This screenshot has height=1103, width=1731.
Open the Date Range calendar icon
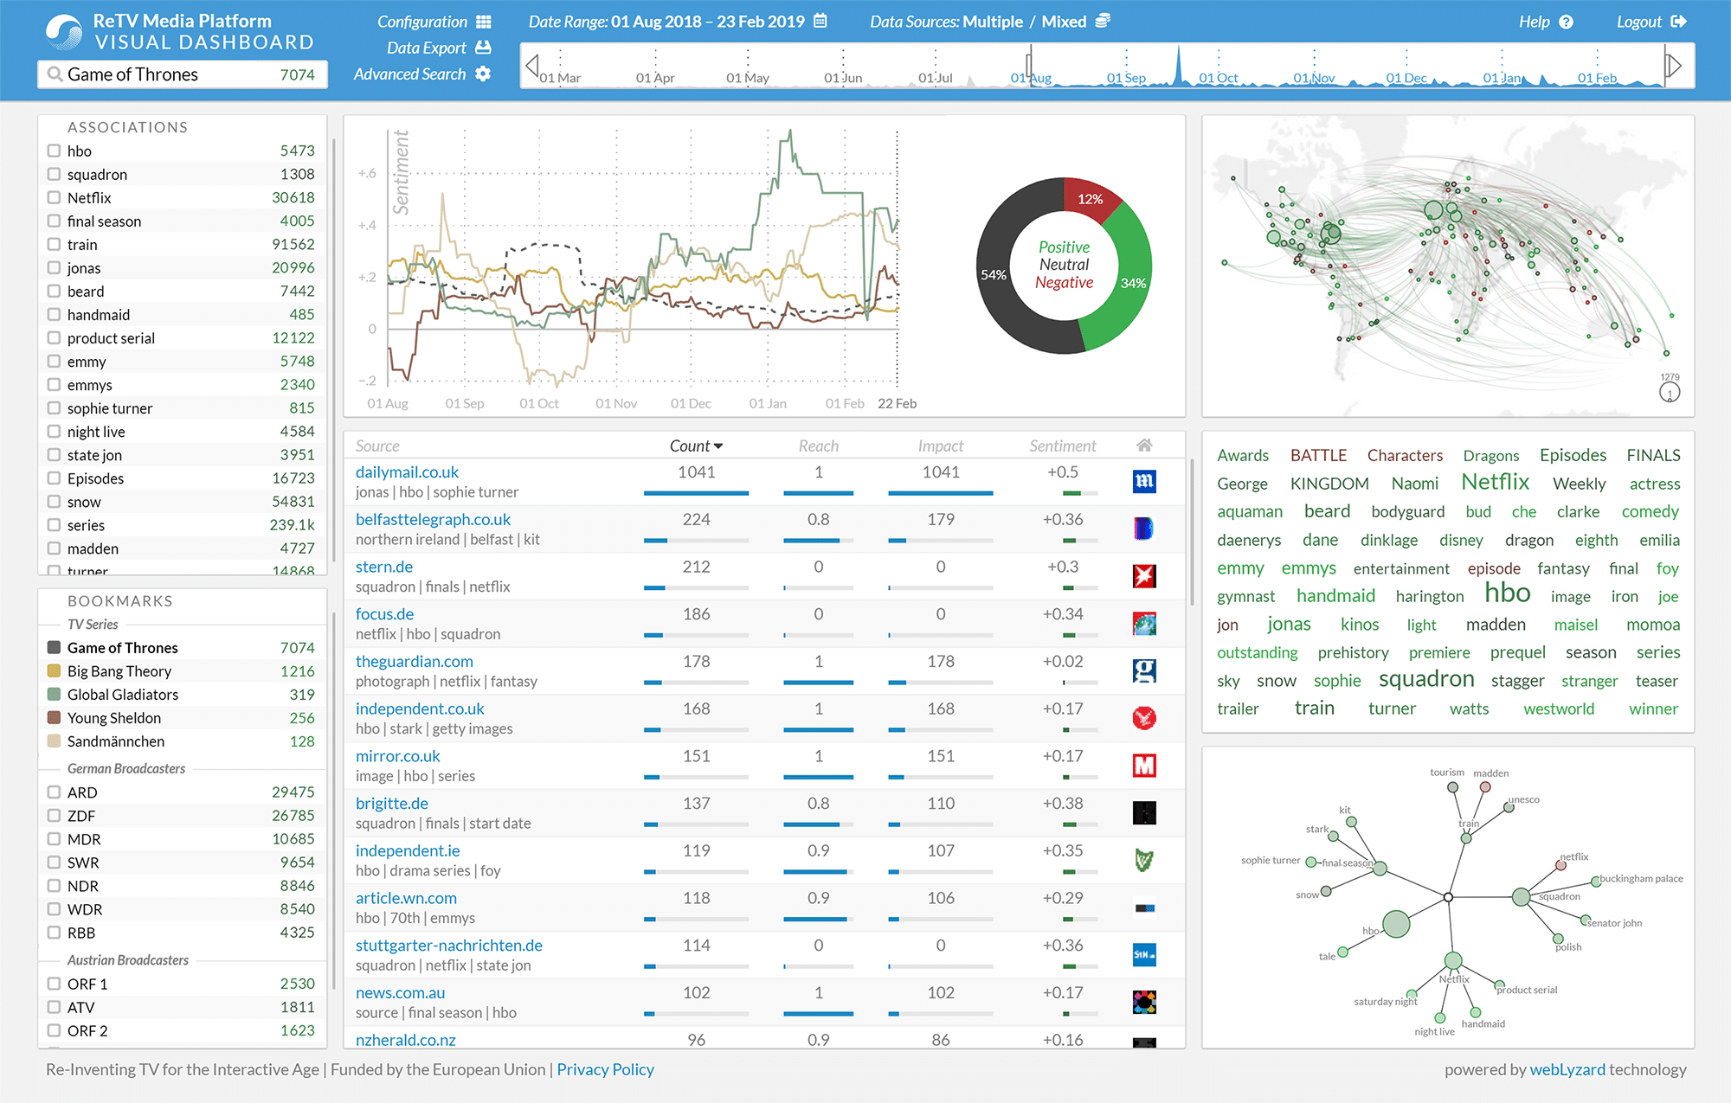(x=820, y=21)
